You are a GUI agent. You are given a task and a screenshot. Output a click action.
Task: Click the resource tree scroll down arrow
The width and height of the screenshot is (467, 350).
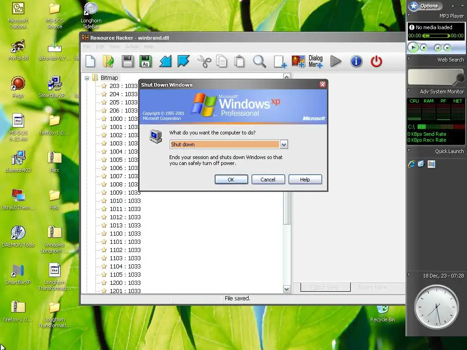pyautogui.click(x=287, y=289)
